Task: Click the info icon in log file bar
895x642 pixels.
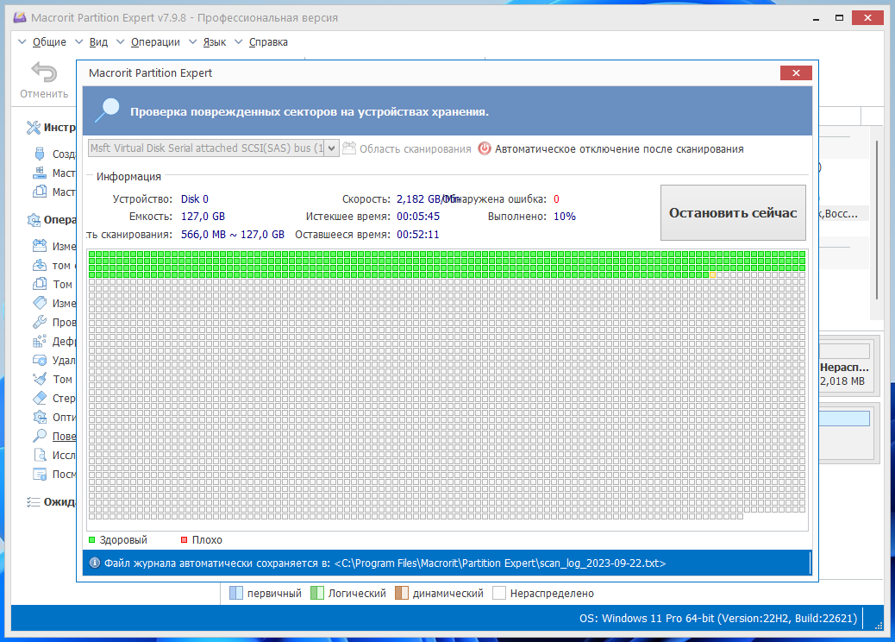Action: click(x=95, y=563)
